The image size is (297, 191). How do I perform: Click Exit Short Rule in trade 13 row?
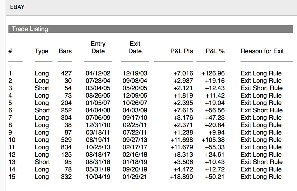point(262,162)
